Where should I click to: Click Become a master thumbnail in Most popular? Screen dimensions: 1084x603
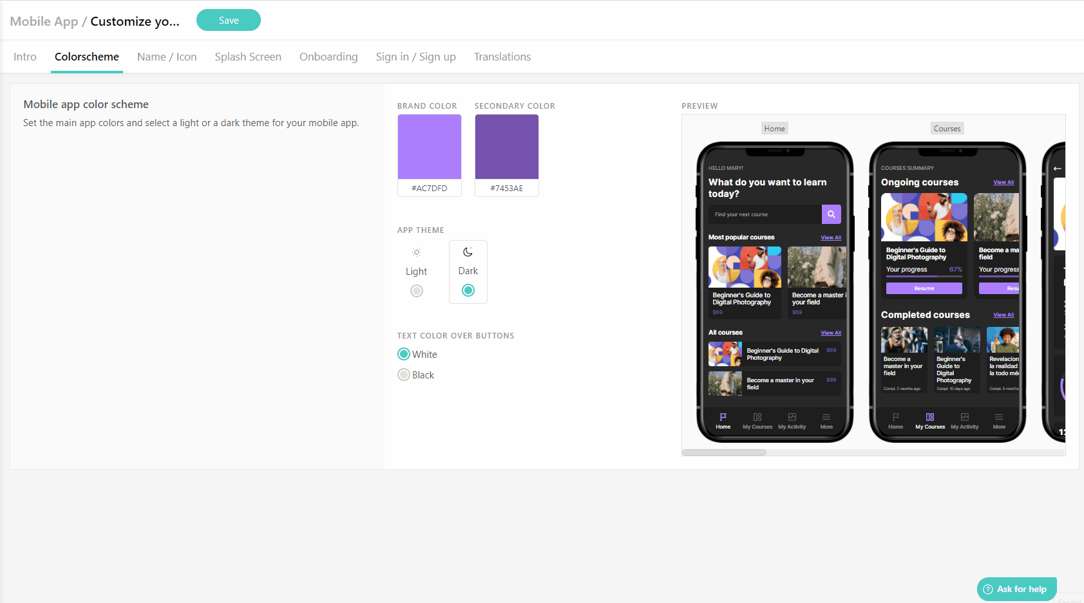click(x=817, y=267)
